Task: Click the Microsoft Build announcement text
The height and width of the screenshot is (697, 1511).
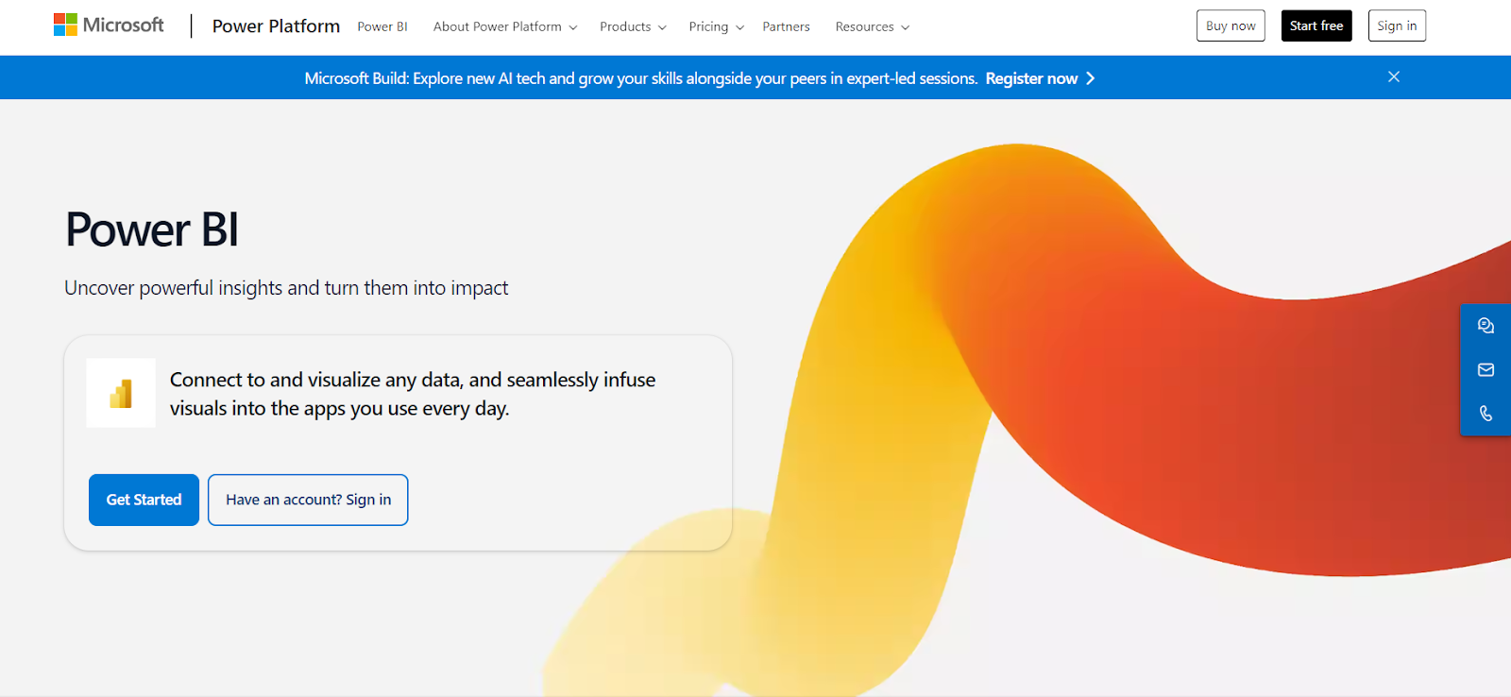Action: (641, 78)
